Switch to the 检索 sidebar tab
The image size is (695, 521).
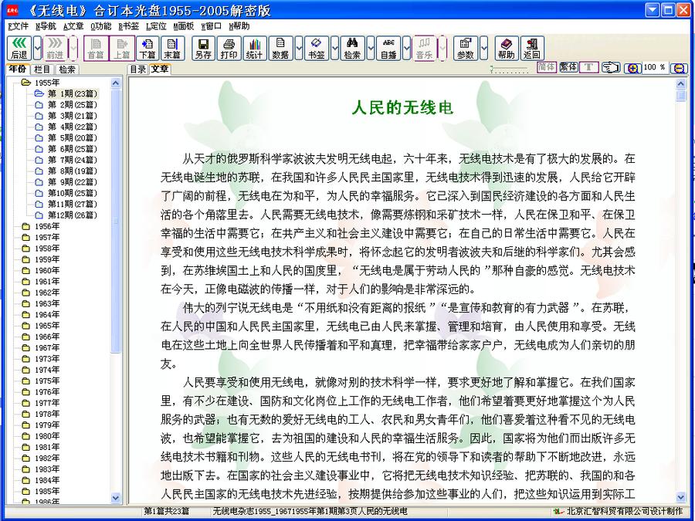tap(67, 69)
